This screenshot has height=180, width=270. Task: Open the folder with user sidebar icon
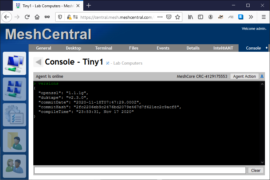pos(14,140)
